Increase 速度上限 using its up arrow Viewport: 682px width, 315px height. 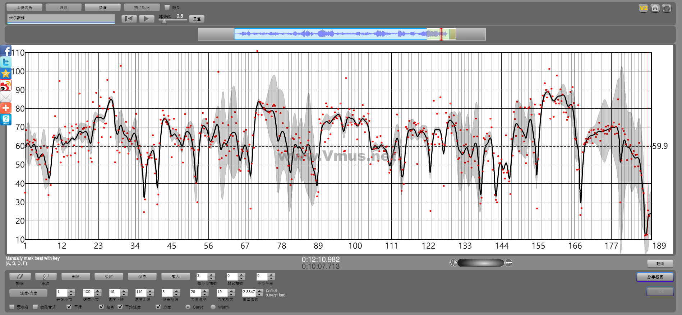(x=150, y=291)
